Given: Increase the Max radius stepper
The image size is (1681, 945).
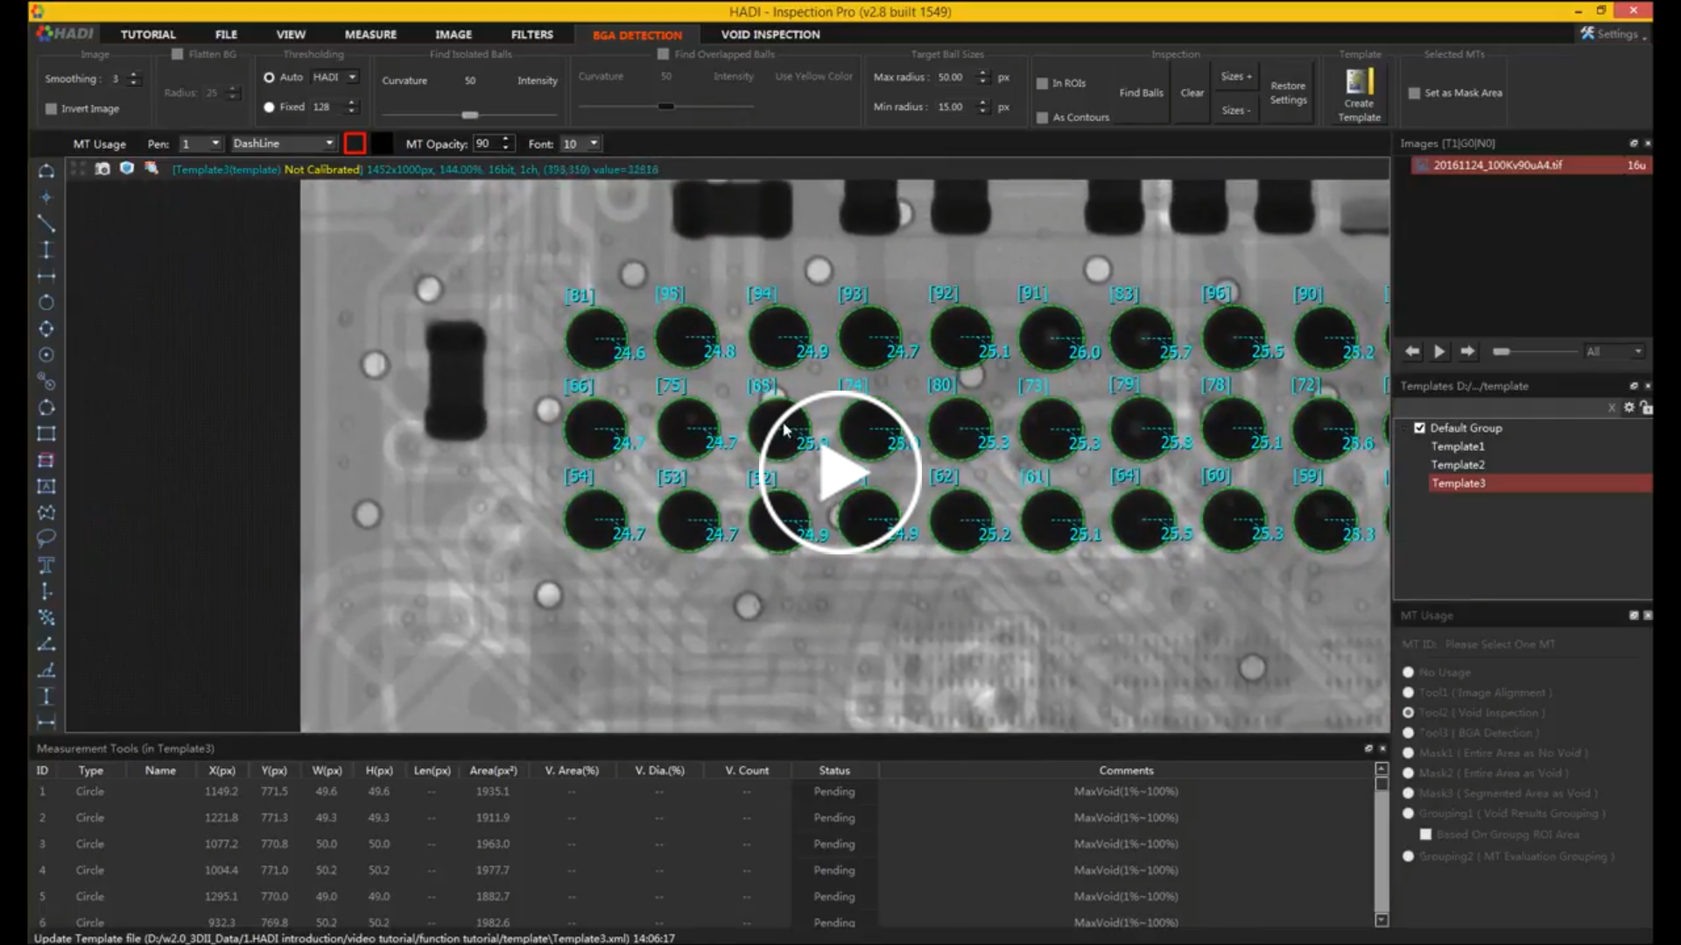Looking at the screenshot, I should (983, 73).
